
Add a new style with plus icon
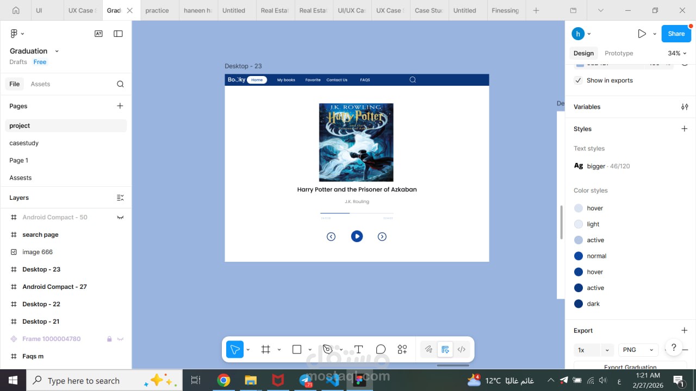point(685,129)
